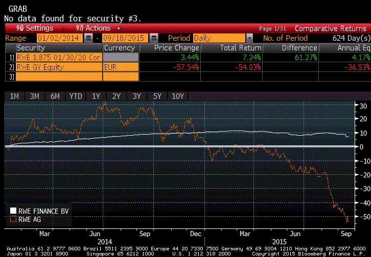Edit the end date 09/18/2015 field

pos(125,38)
